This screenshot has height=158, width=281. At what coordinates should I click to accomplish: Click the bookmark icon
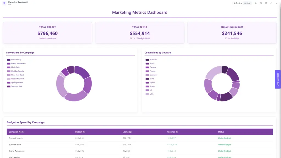coord(261,3)
